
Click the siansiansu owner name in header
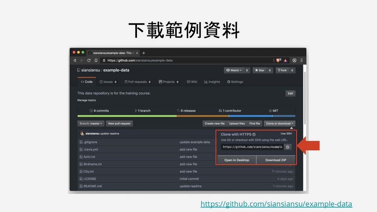point(91,70)
